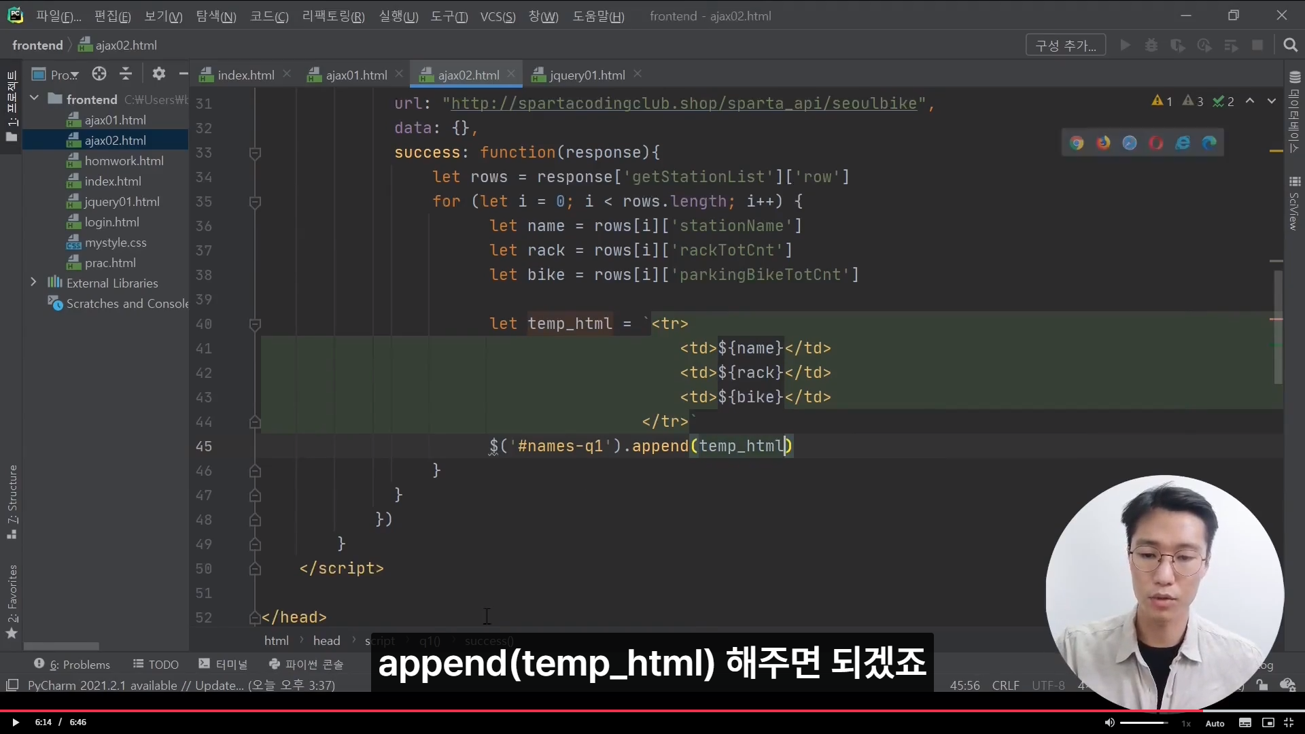Open file encoding UTF-8 selector
Screen dimensions: 1305x734
(x=1048, y=685)
